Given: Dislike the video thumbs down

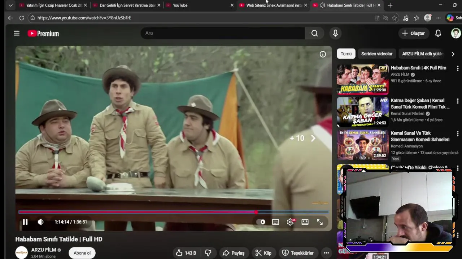Looking at the screenshot, I should coord(208,253).
